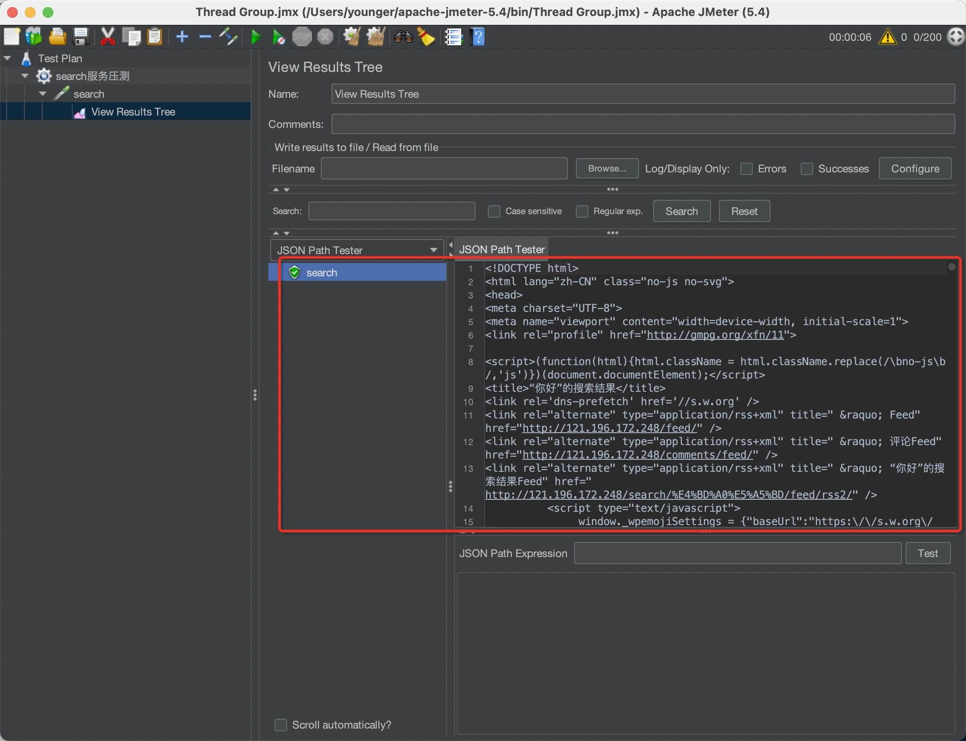
Task: Start the test with green arrow
Action: [x=256, y=37]
